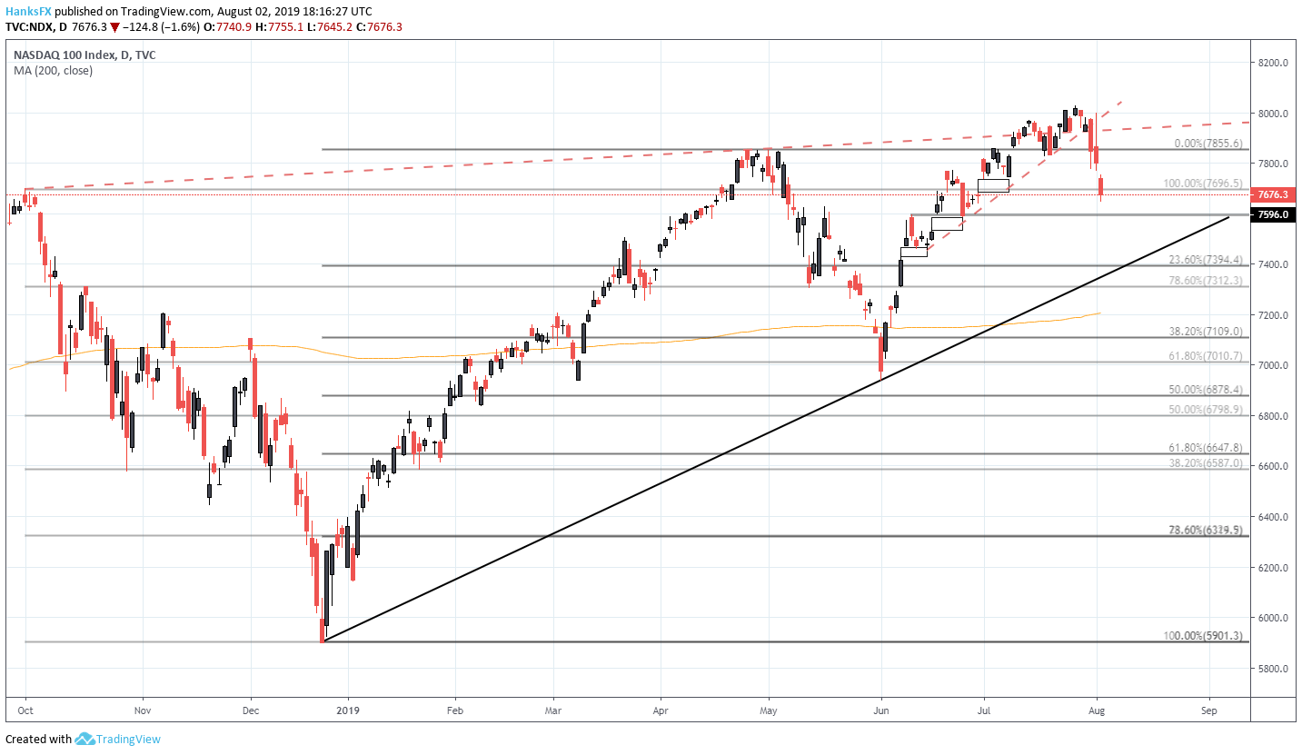The image size is (1302, 755).
Task: Click the 'TradingView' wordmark beside 'Created with'
Action: click(127, 740)
